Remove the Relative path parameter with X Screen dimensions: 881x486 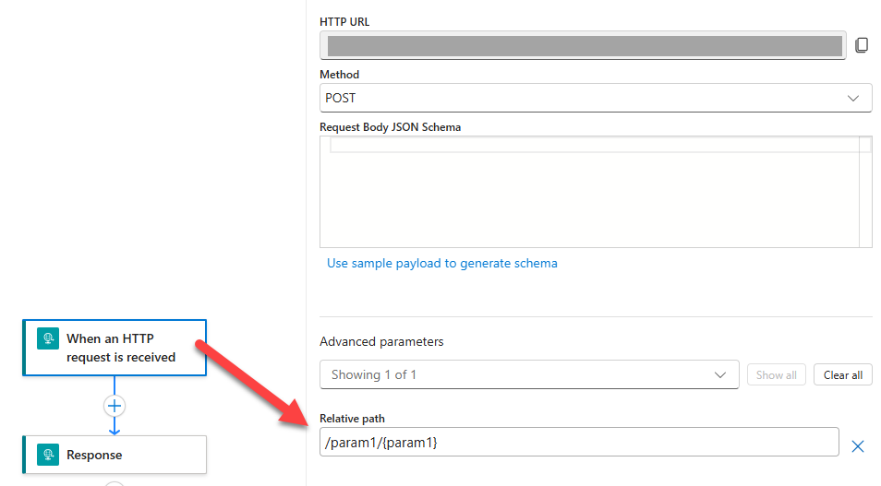(x=857, y=446)
